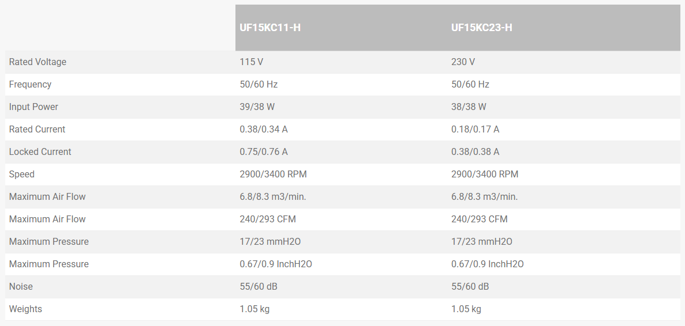Select the Noise row label
685x326 pixels.
(x=21, y=286)
